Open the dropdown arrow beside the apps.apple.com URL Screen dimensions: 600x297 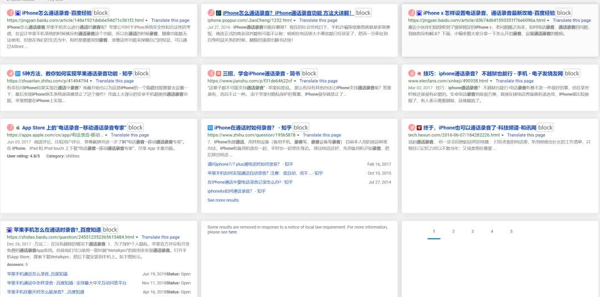[107, 135]
